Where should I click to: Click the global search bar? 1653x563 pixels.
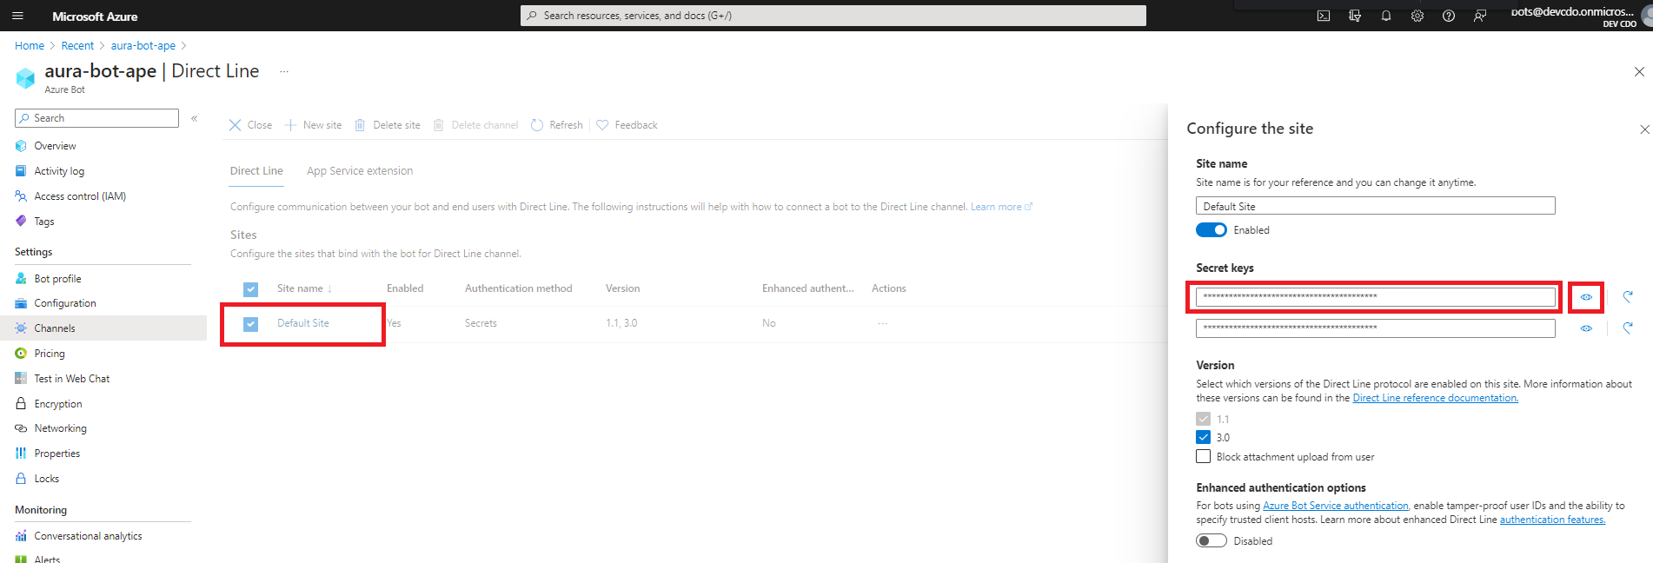(x=833, y=16)
